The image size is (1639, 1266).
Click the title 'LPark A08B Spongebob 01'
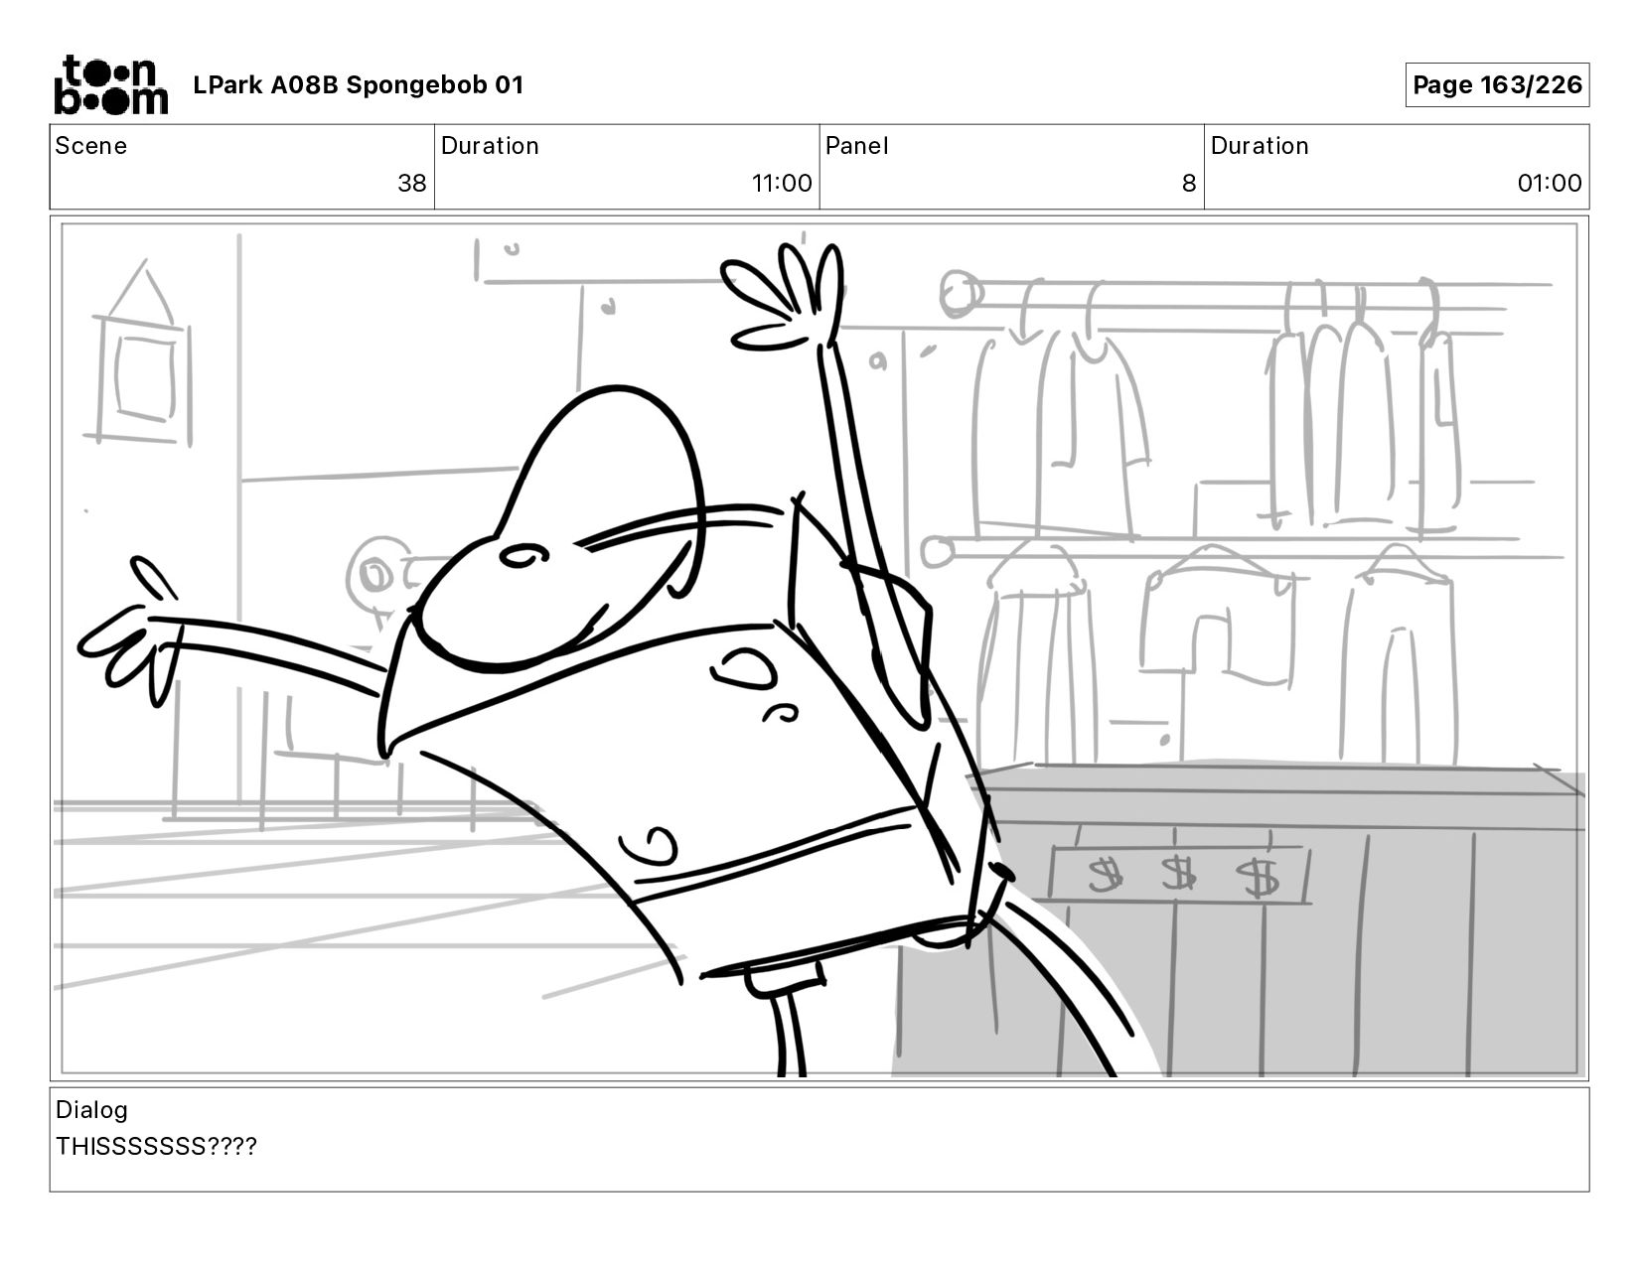point(358,85)
